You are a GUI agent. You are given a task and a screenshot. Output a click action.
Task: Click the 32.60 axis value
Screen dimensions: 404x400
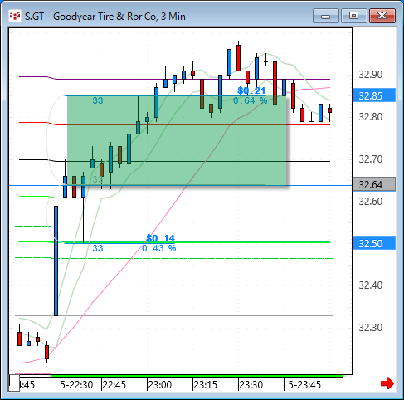pos(371,202)
